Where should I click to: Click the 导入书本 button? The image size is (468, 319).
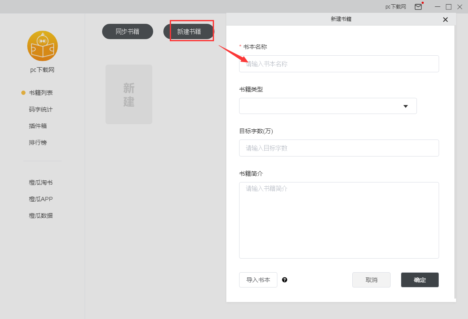pos(258,280)
